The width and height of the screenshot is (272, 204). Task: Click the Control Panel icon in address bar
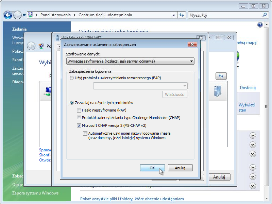(x=30, y=15)
